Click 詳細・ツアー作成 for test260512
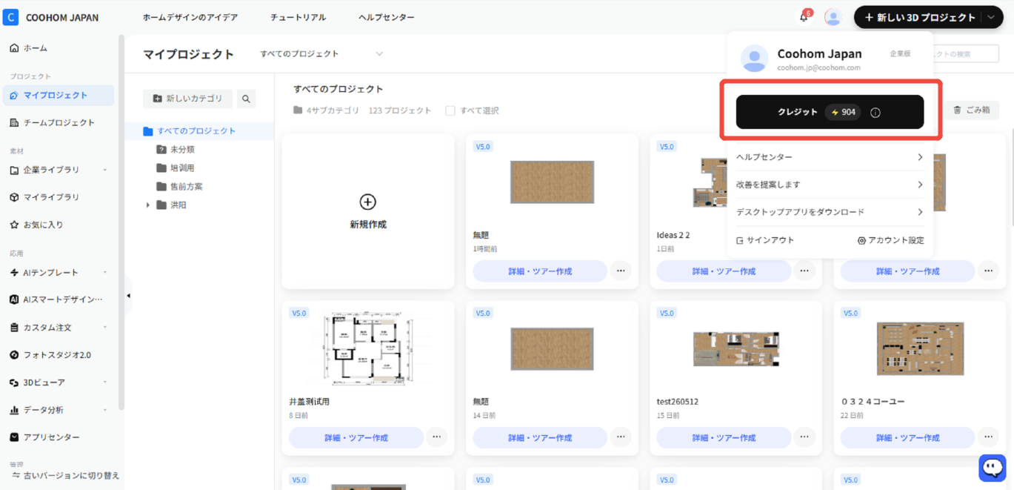 point(724,437)
